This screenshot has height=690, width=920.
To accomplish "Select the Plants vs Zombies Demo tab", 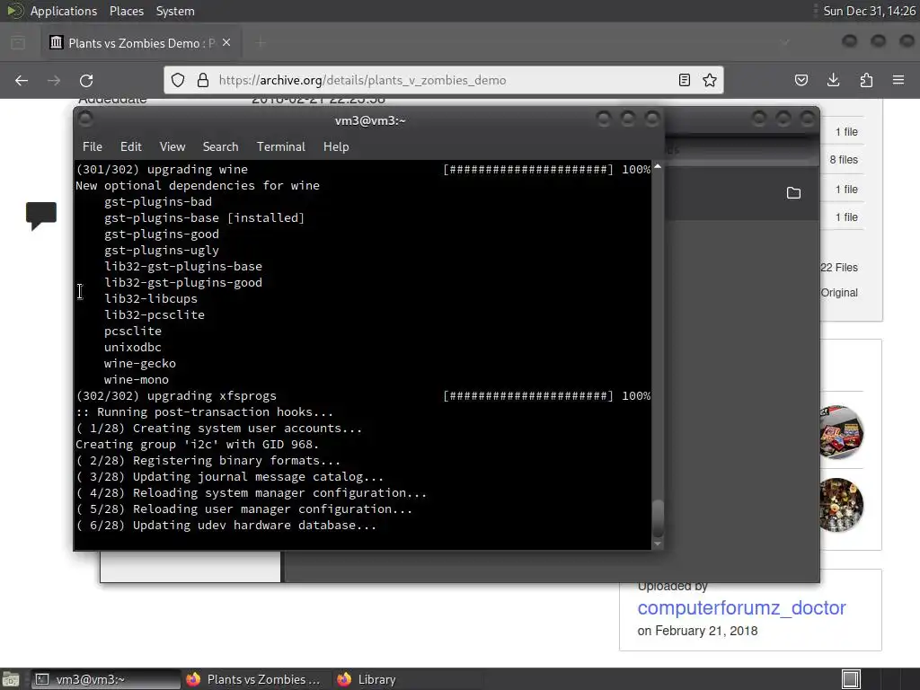I will tap(141, 43).
